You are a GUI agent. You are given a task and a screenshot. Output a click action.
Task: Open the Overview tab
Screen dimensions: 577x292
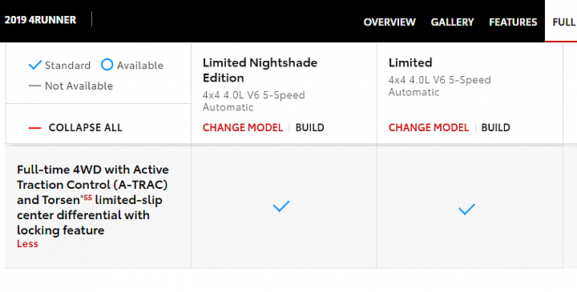[x=389, y=22]
